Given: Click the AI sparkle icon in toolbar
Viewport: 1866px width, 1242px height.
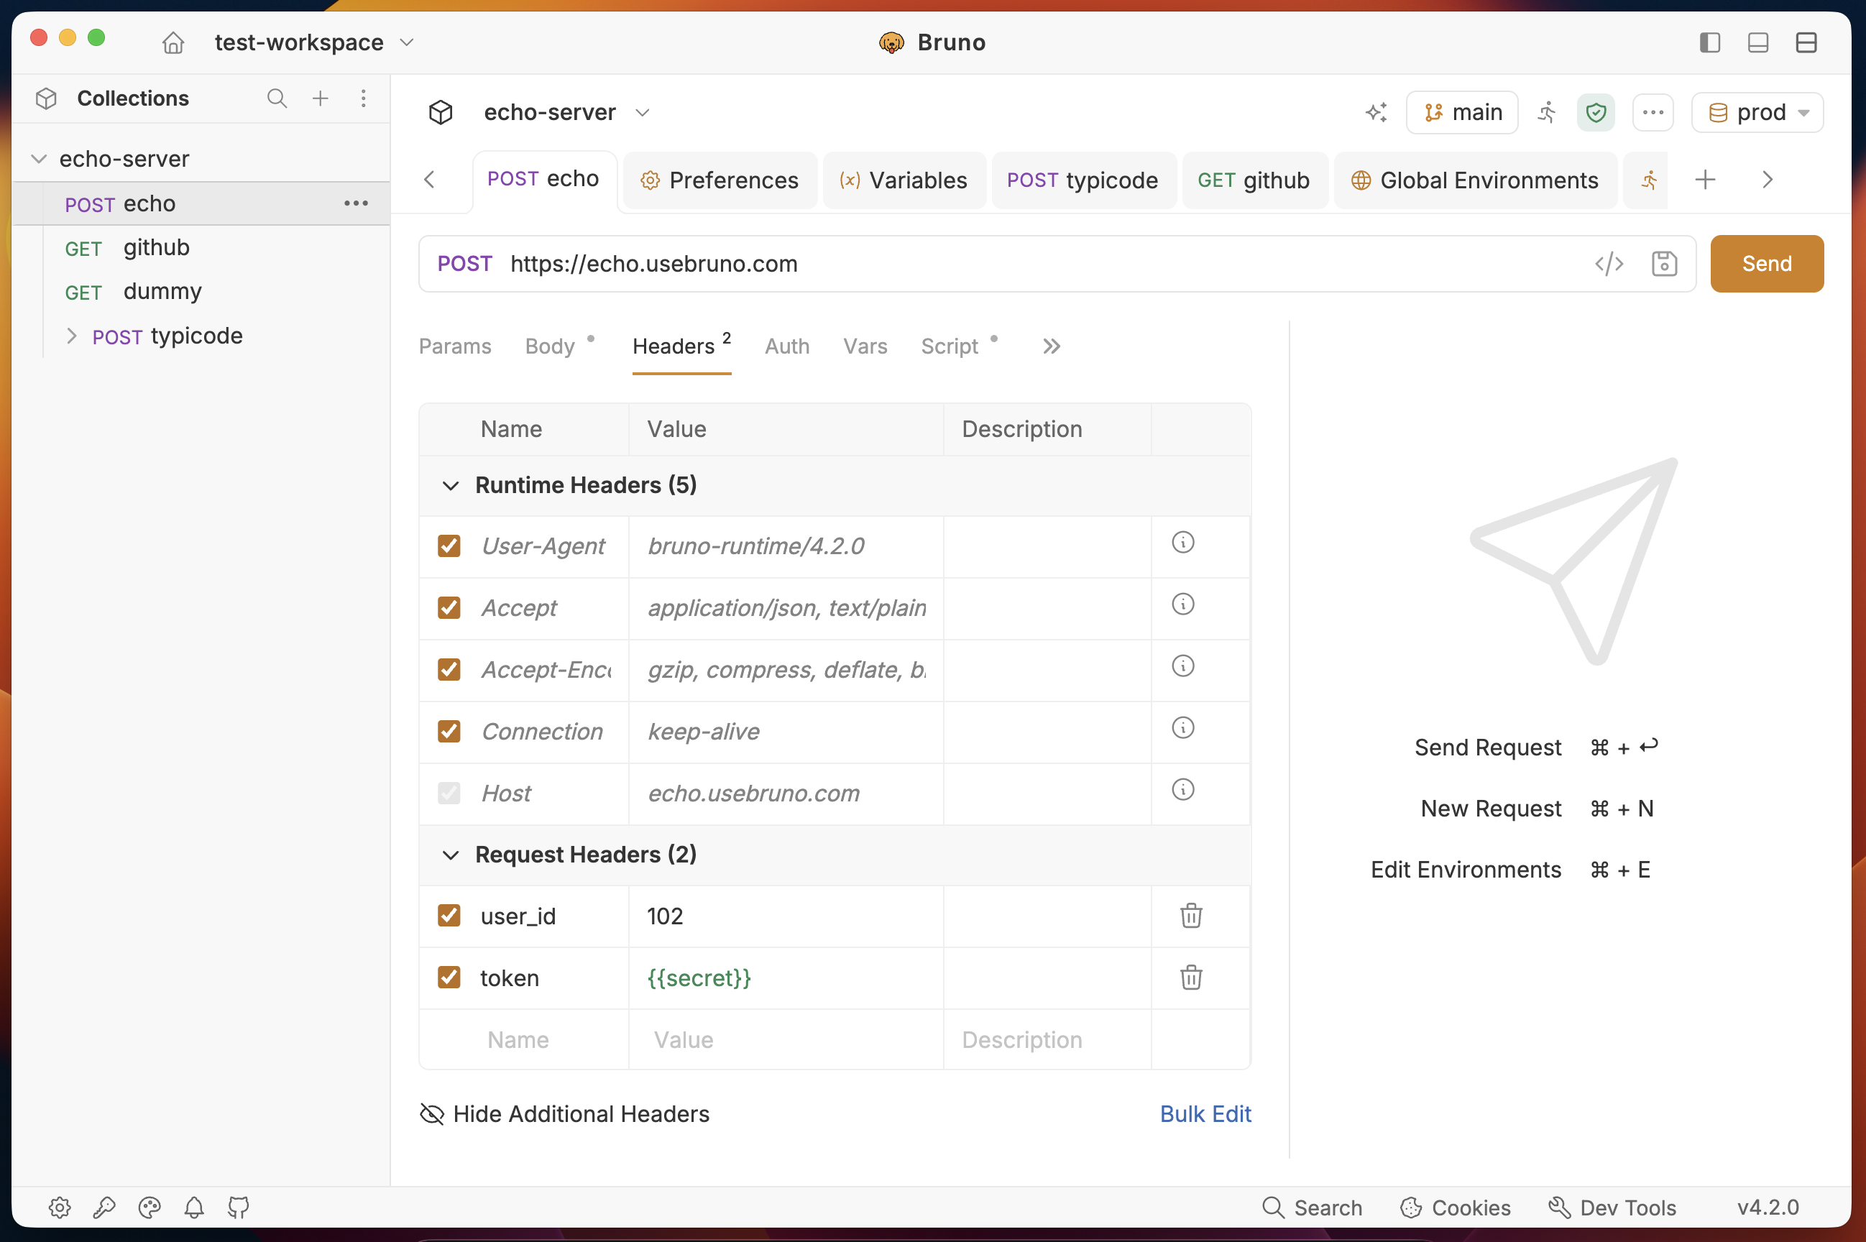Looking at the screenshot, I should (1376, 112).
